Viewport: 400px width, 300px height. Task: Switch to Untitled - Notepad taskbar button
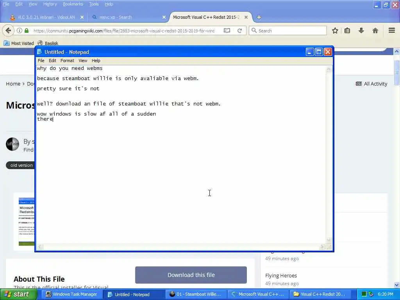134,295
